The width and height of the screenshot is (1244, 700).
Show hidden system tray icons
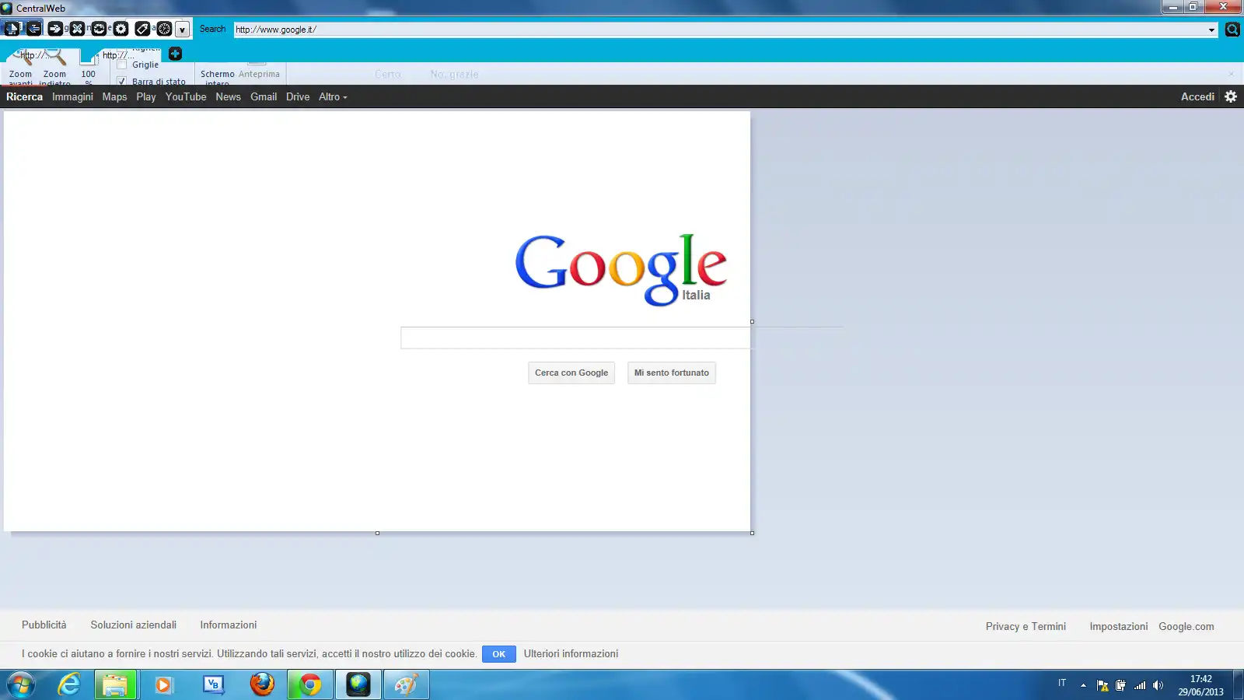click(1083, 685)
